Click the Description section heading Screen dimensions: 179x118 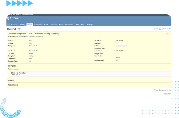click(x=12, y=66)
